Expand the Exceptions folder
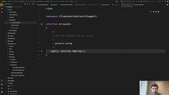 point(8,15)
